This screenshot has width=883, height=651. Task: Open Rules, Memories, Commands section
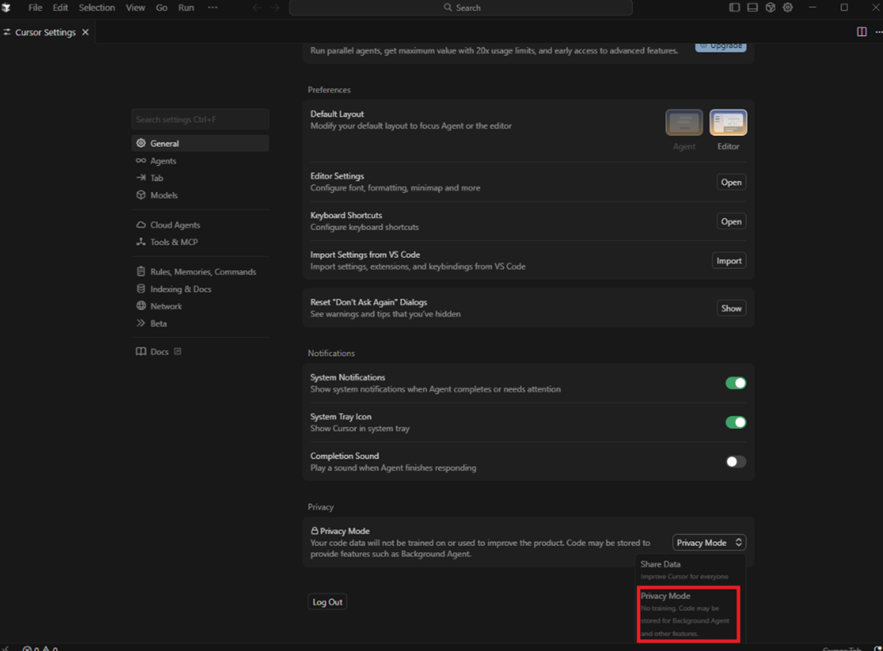[200, 272]
